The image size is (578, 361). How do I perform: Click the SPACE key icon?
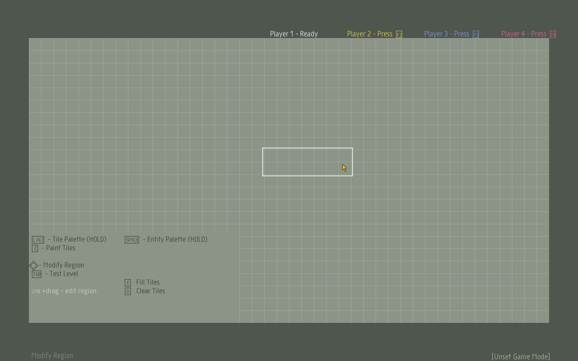tap(132, 240)
